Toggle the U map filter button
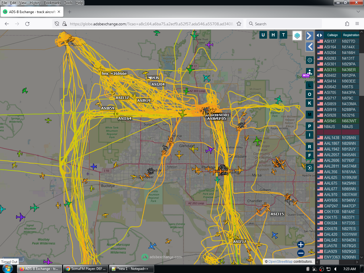Image resolution: width=364 pixels, height=273 pixels. coord(263,35)
